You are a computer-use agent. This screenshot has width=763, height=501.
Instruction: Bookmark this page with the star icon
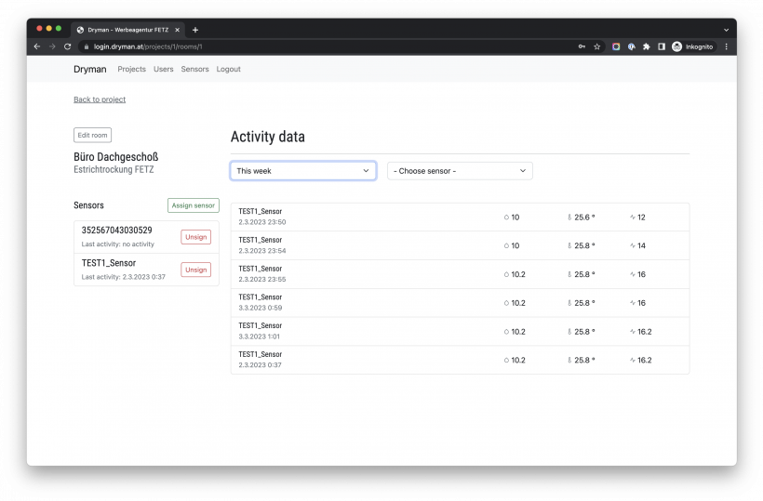pos(596,46)
